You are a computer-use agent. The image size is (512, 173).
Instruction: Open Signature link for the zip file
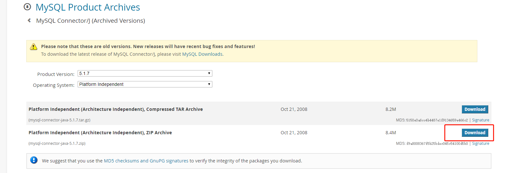pos(481,144)
